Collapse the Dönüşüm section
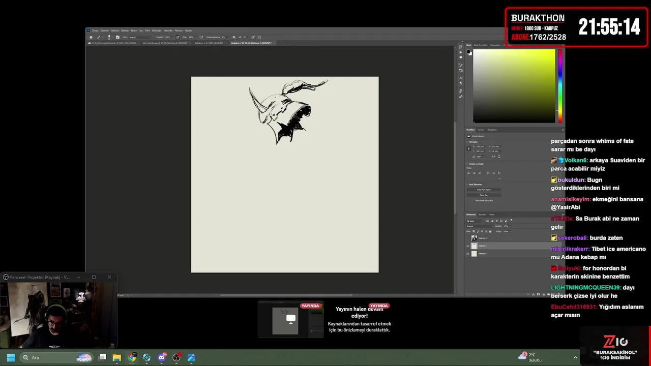The width and height of the screenshot is (651, 366). coord(467,142)
